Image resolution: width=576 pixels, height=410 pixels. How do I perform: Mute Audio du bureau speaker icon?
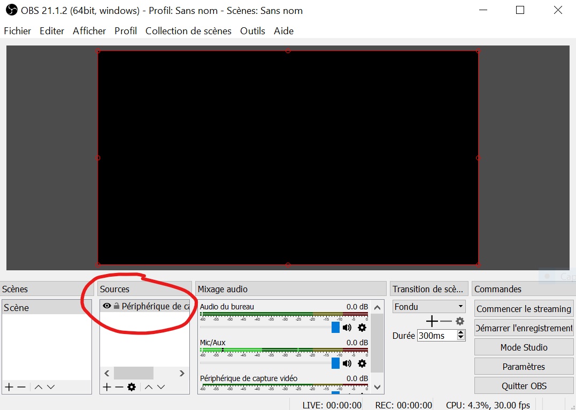[347, 328]
